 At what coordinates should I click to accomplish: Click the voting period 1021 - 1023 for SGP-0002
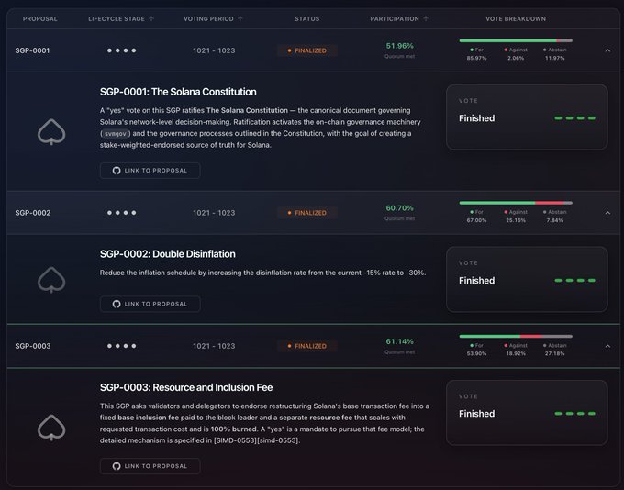pos(214,213)
